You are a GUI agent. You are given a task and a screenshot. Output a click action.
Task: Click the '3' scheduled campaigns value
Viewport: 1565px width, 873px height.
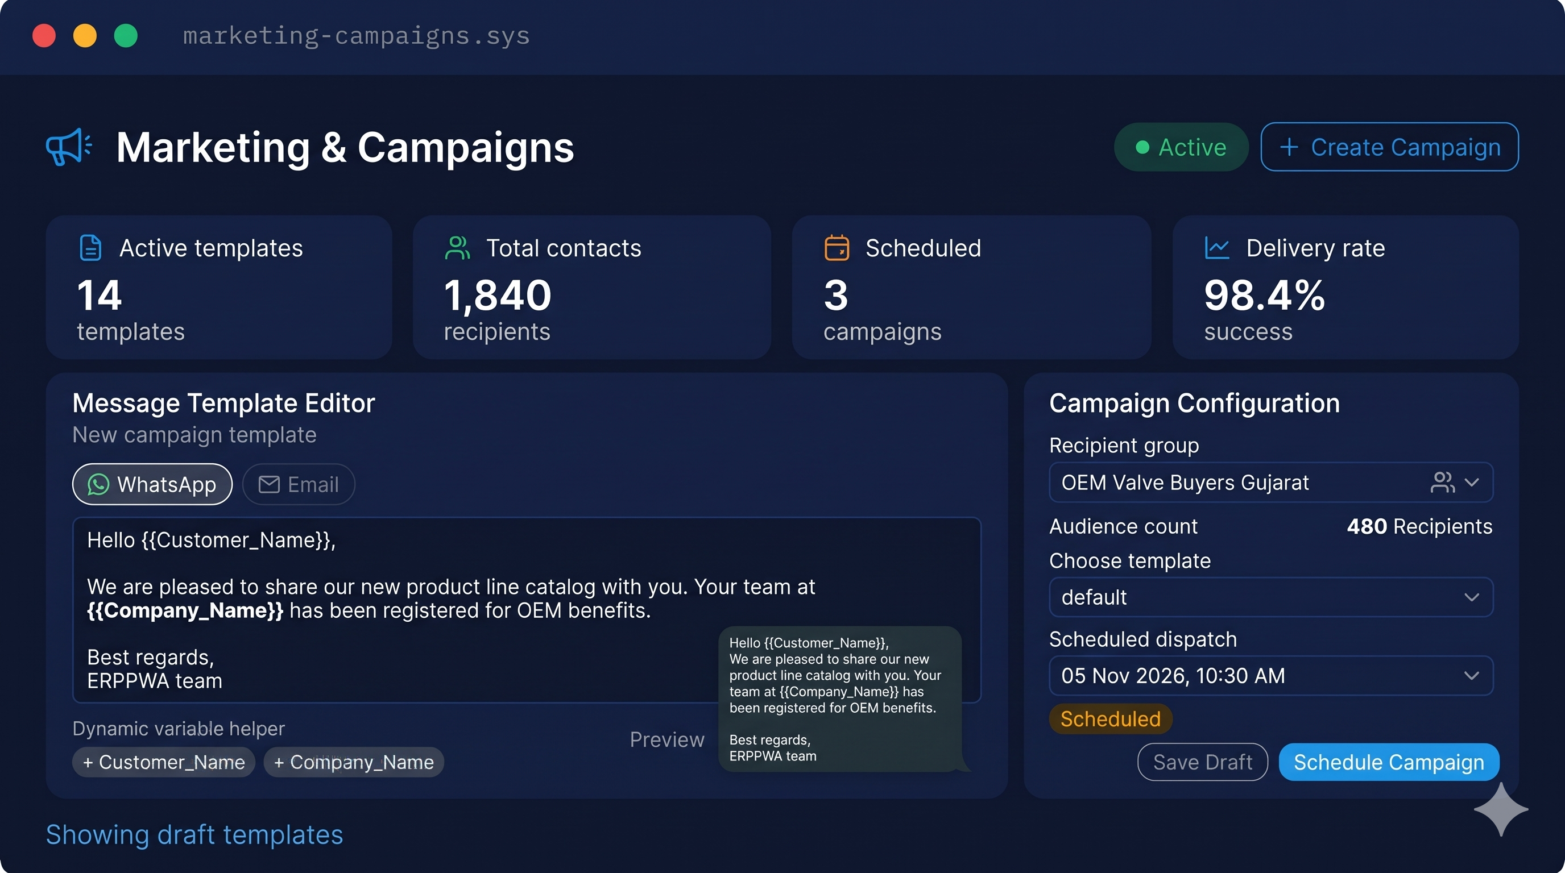pos(836,296)
